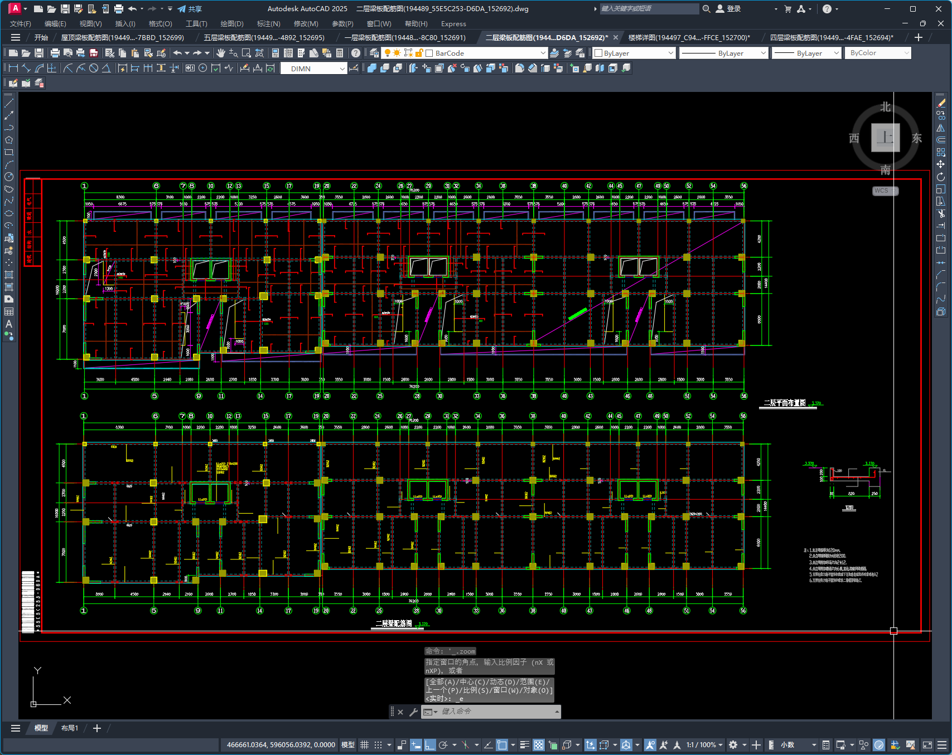Select the Hatch draw tool

pos(9,275)
